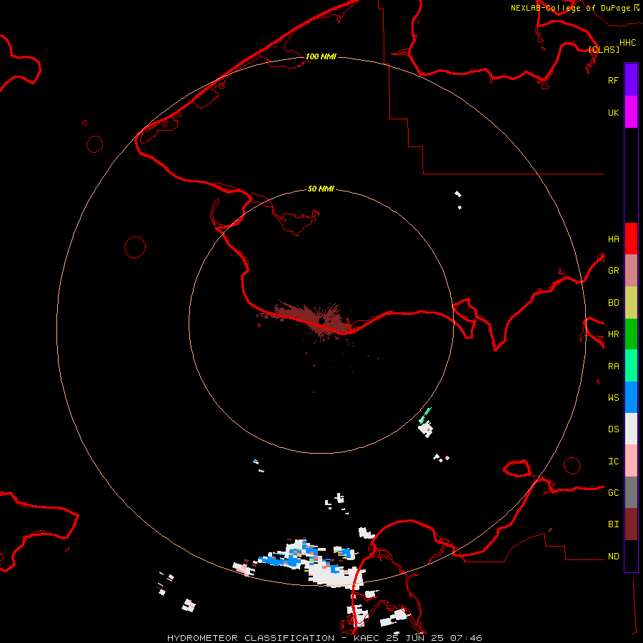
Task: Click the RA legend label
Action: [x=613, y=367]
